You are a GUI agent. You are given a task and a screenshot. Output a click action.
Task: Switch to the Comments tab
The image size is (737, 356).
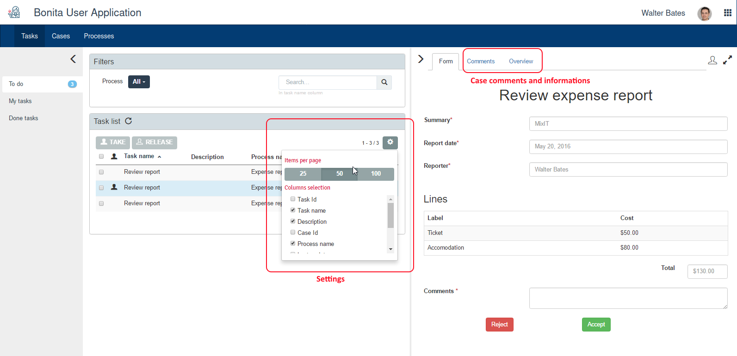(x=481, y=61)
